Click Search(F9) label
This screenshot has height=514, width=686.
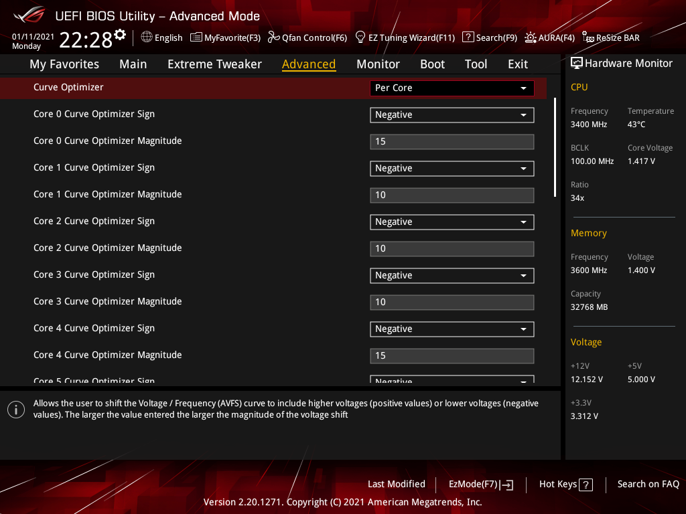click(496, 38)
